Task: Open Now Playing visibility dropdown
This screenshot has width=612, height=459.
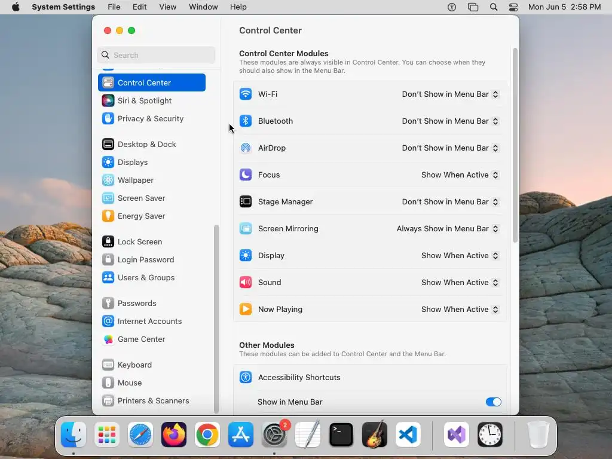Action: click(x=460, y=310)
